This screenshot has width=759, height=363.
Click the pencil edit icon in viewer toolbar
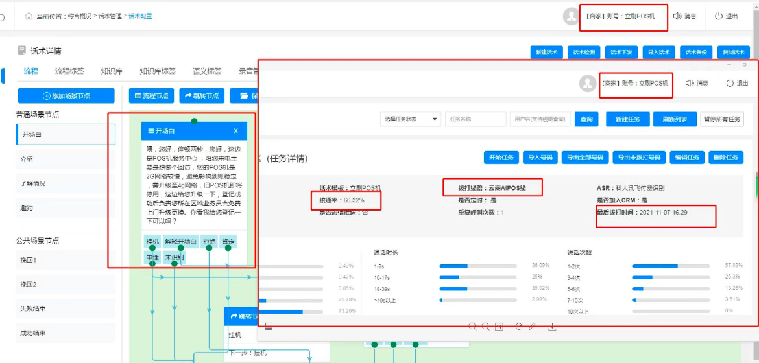(532, 326)
